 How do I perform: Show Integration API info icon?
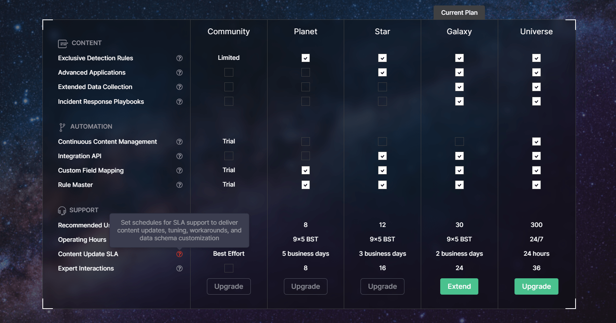coord(179,156)
